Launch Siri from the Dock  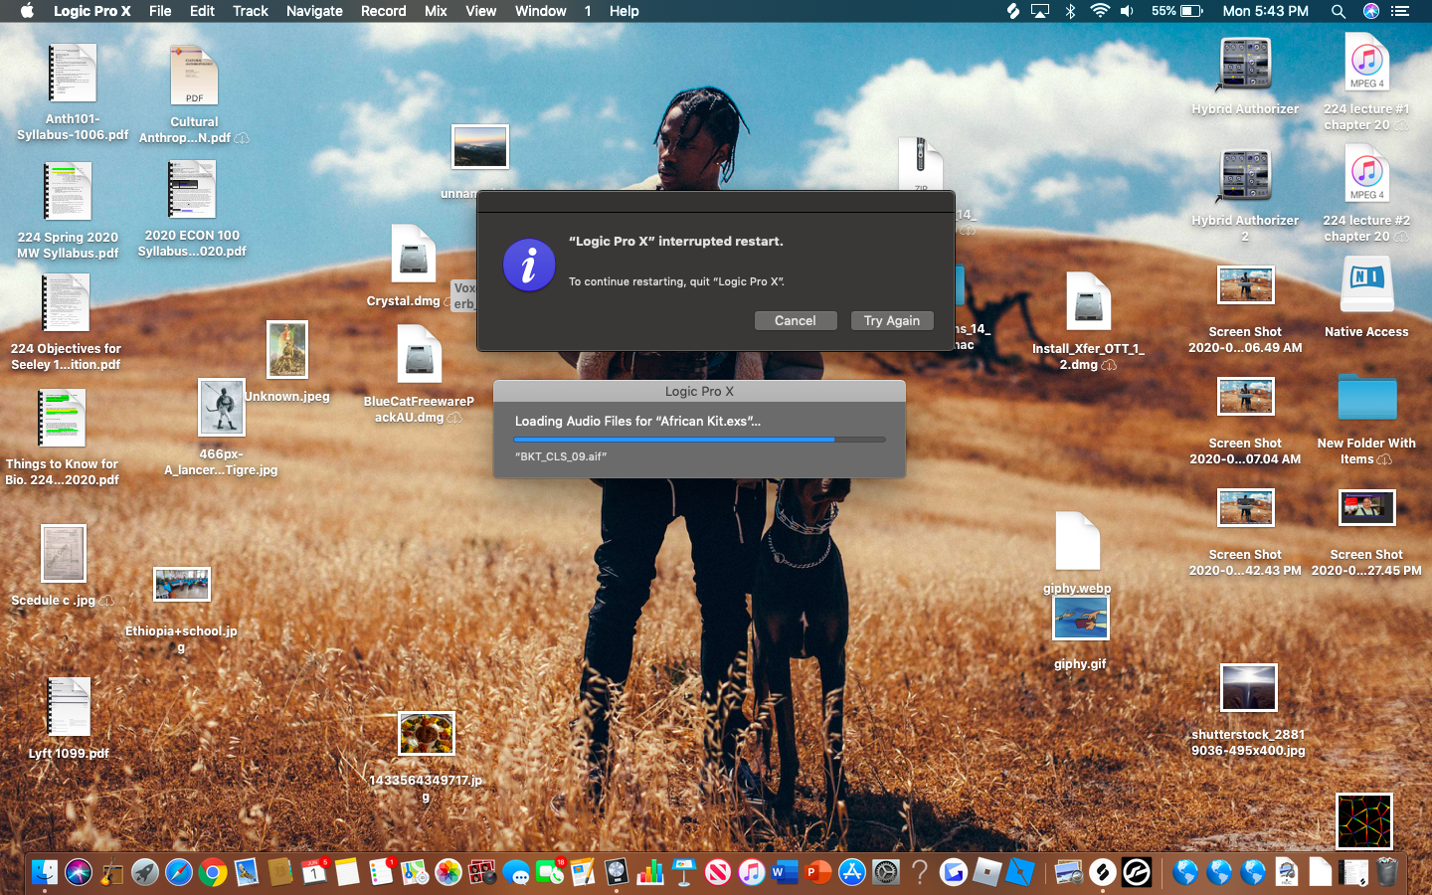pyautogui.click(x=79, y=872)
